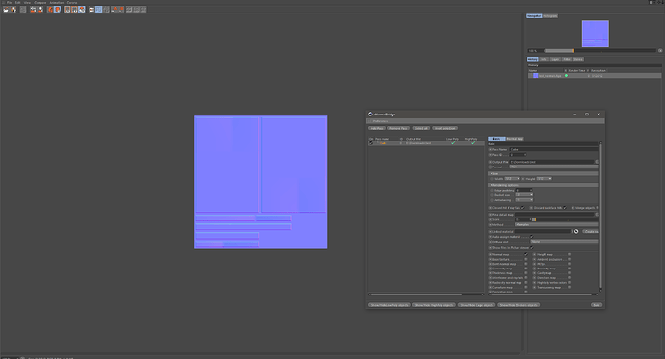This screenshot has width=665, height=359.
Task: Enable the Ambient occlusion checkbox
Action: [570, 259]
